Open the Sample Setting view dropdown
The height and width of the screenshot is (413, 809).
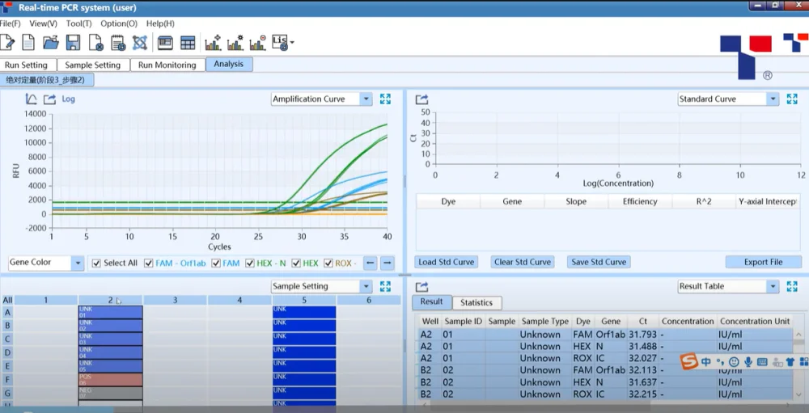point(366,286)
